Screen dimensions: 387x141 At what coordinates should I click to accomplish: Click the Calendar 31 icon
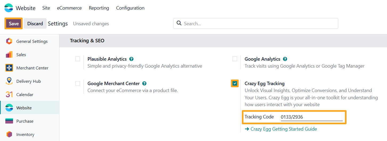click(9, 94)
